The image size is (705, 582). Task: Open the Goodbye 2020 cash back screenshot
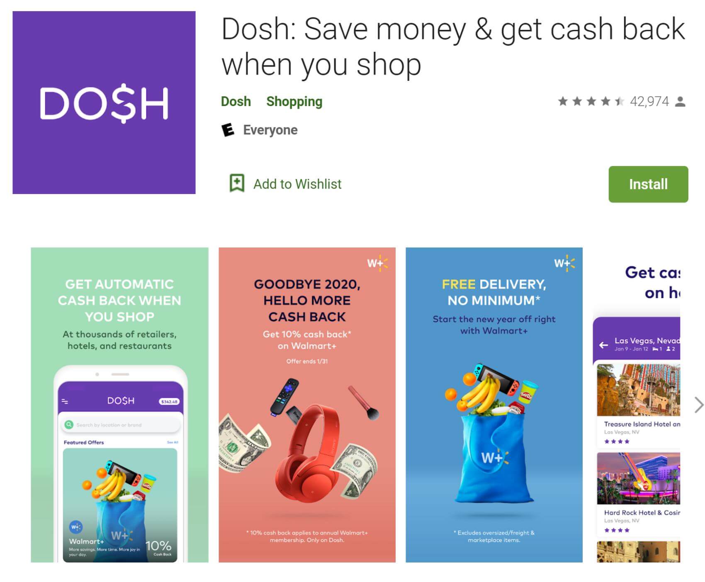307,405
